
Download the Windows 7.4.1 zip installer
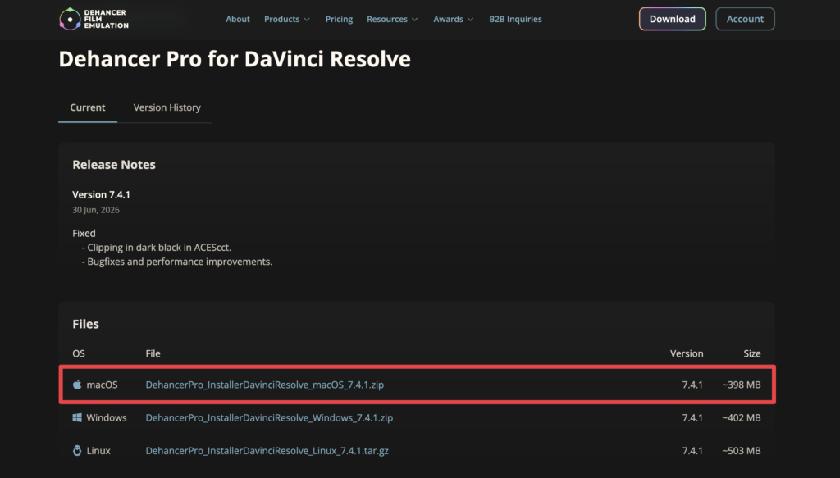(269, 417)
